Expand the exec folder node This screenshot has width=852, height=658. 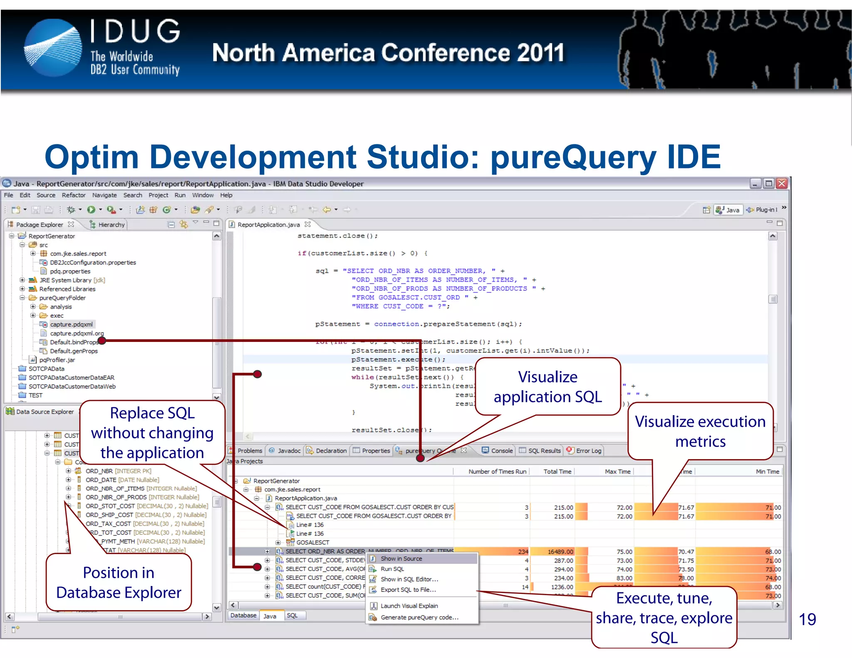pos(33,315)
